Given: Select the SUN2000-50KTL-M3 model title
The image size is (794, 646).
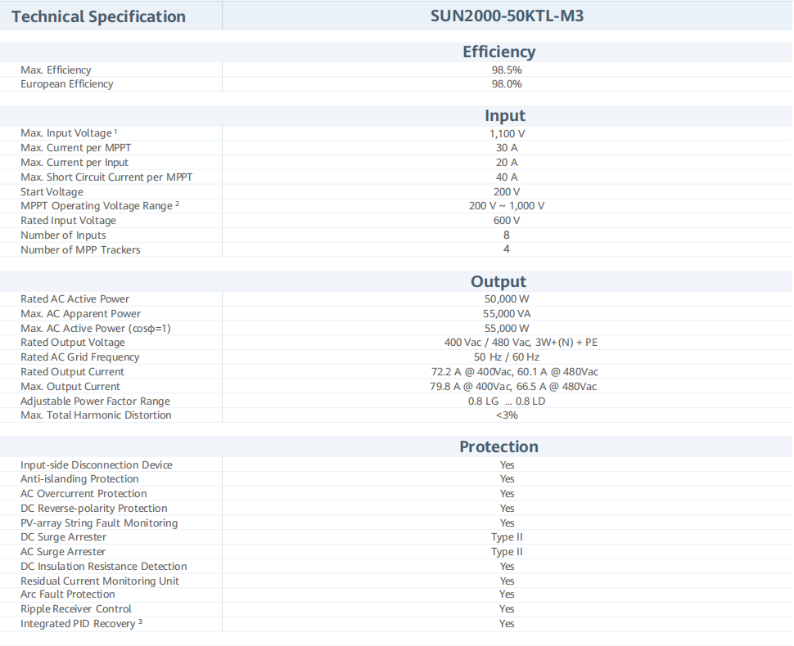Looking at the screenshot, I should 507,16.
